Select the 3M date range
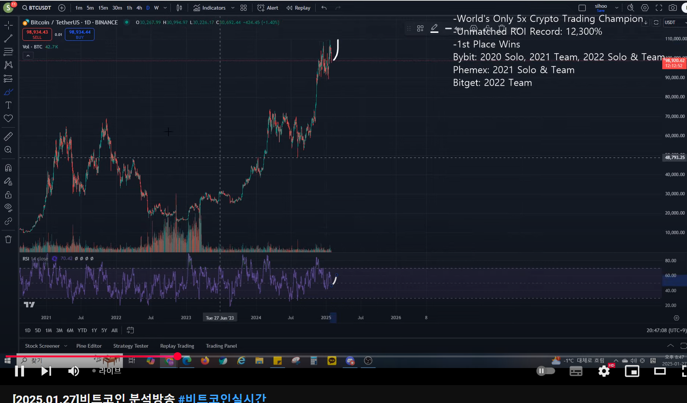The width and height of the screenshot is (687, 403). pyautogui.click(x=59, y=330)
